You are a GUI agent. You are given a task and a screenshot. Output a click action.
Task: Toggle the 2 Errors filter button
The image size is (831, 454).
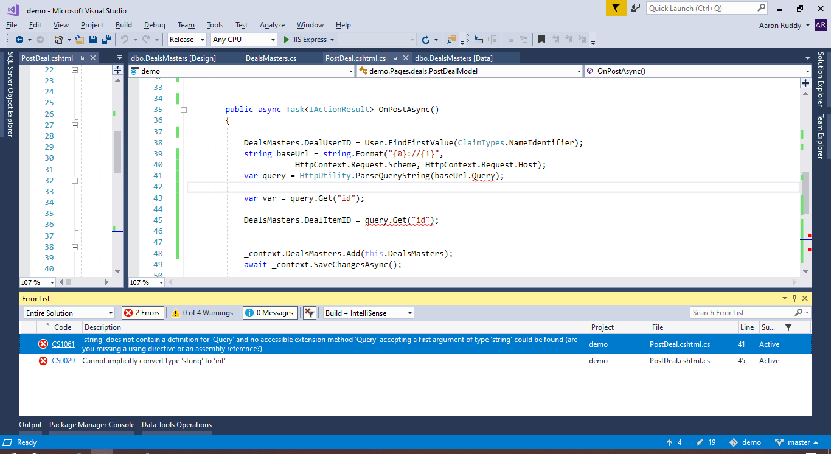pyautogui.click(x=142, y=313)
